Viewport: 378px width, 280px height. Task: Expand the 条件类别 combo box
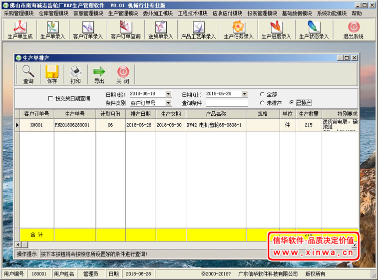pos(168,103)
